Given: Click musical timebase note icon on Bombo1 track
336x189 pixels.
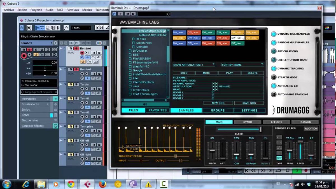Looking at the screenshot, I should click(83, 62).
